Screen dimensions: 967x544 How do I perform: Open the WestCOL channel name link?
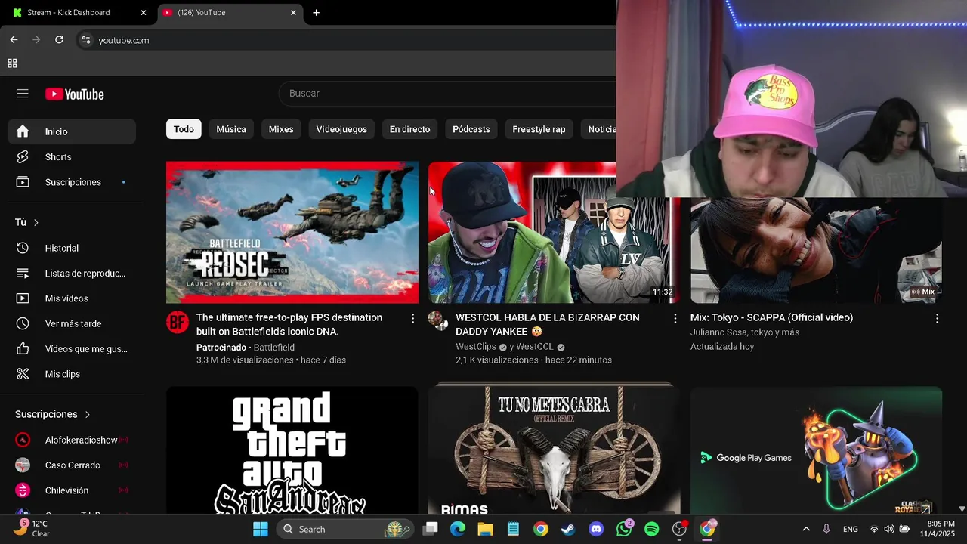point(534,347)
